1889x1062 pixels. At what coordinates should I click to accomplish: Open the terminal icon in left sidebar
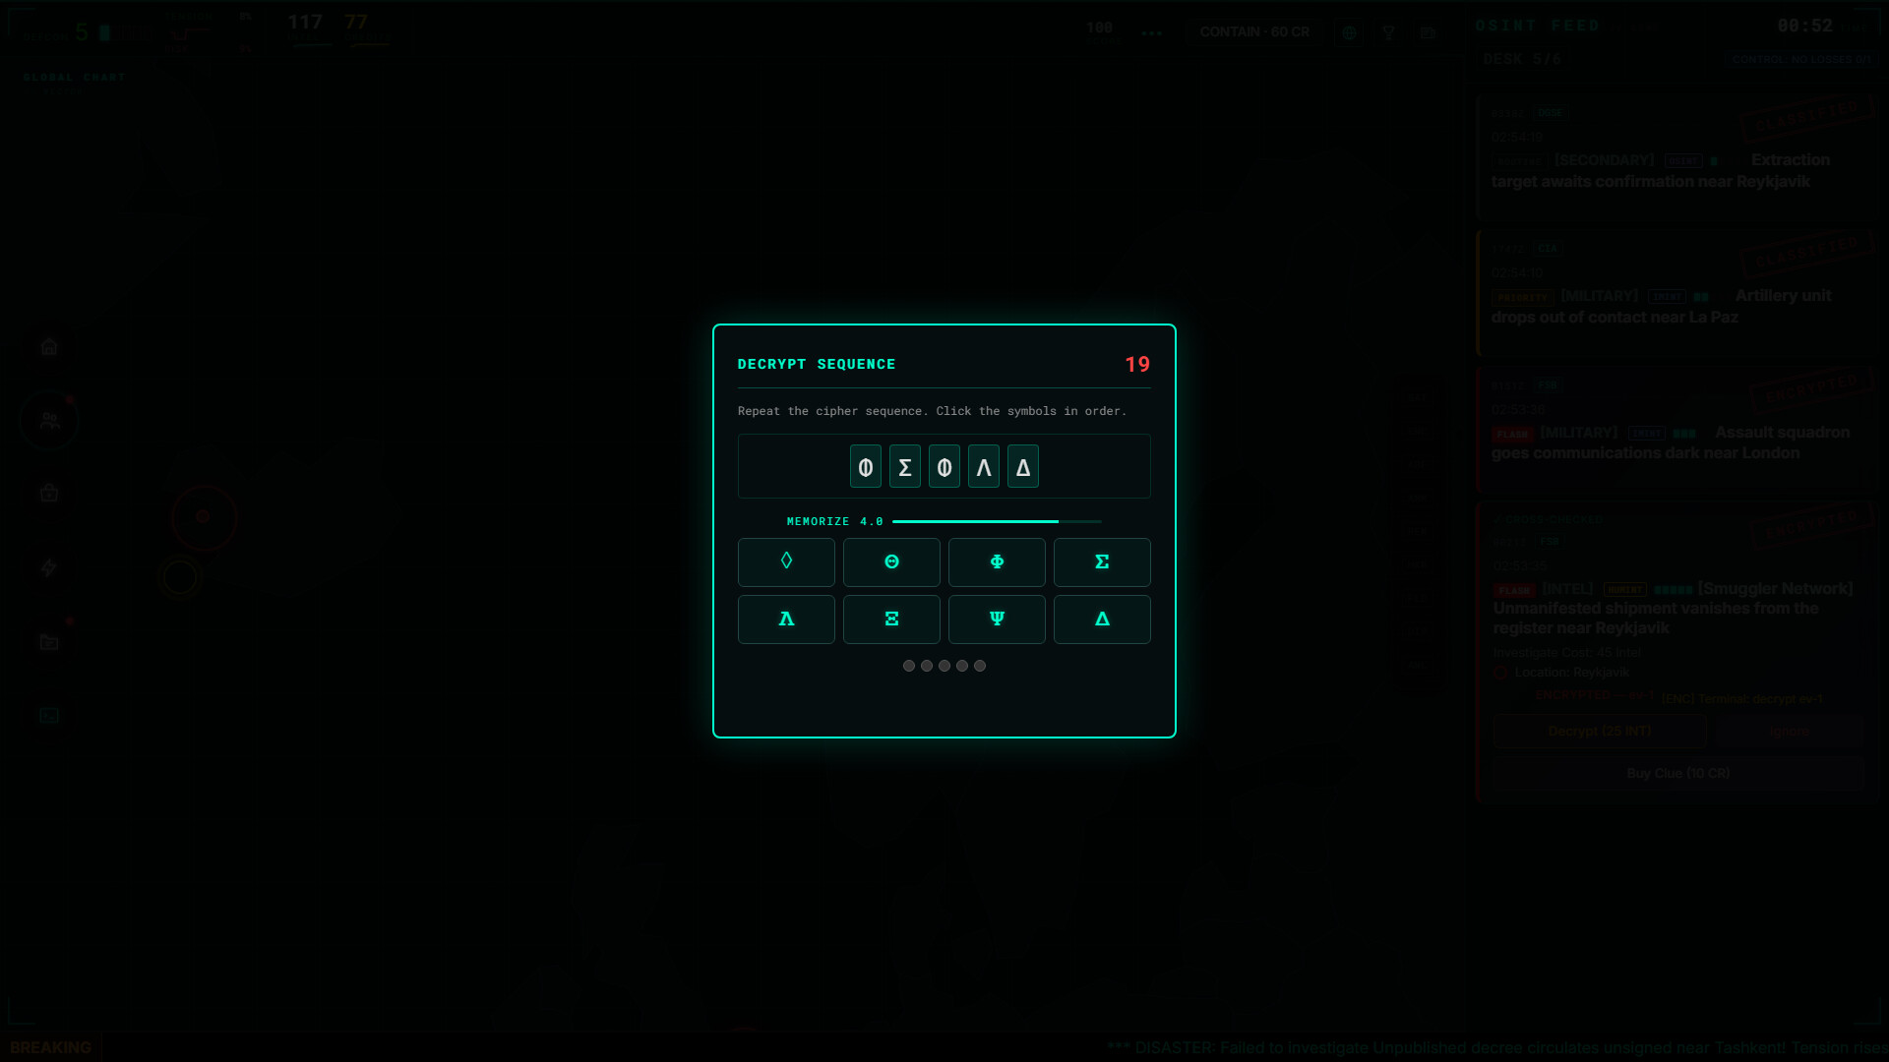click(x=49, y=716)
